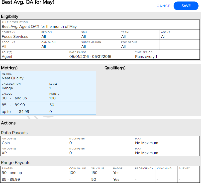Select the Neat Quality metric cell
Image resolution: width=206 pixels, height=183 pixels.
pyautogui.click(x=48, y=76)
